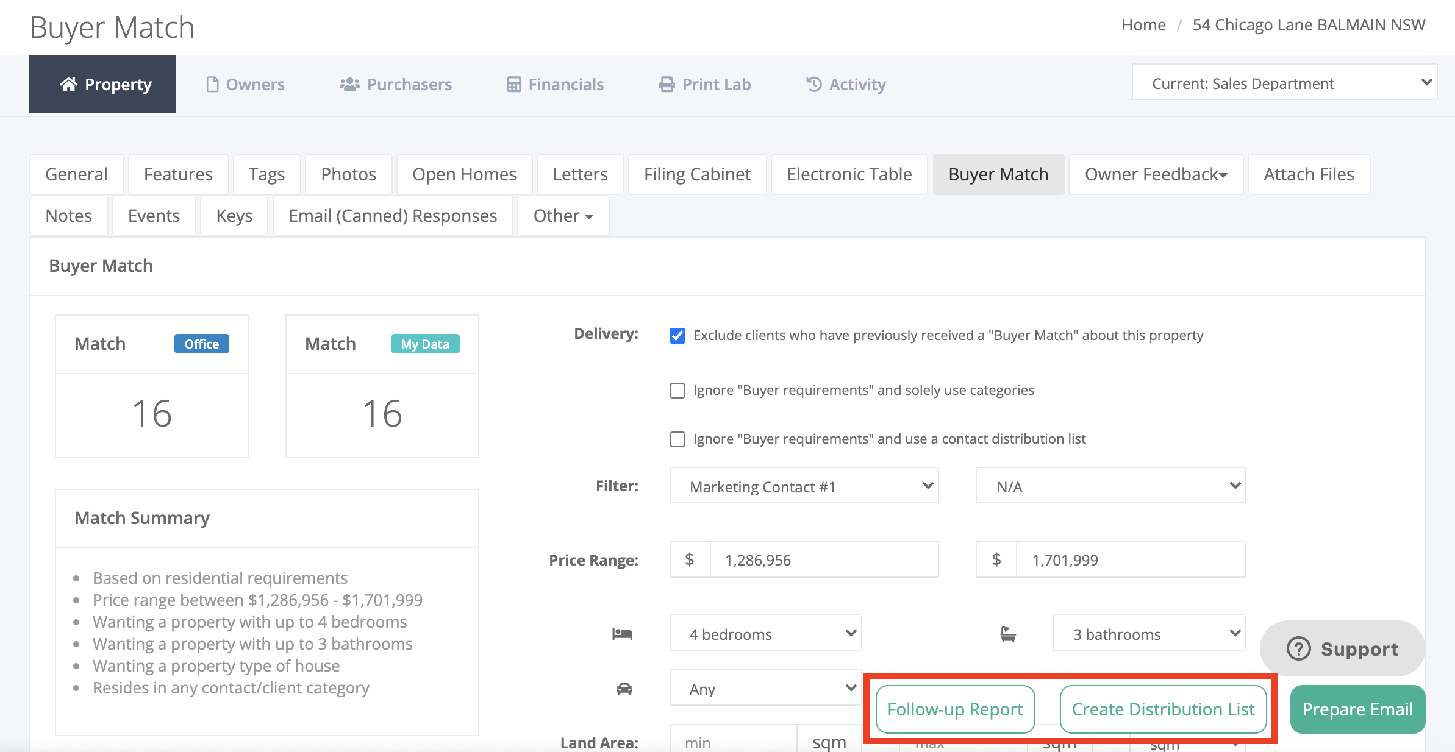Click the Create Distribution List button
The image size is (1455, 752).
click(1163, 709)
